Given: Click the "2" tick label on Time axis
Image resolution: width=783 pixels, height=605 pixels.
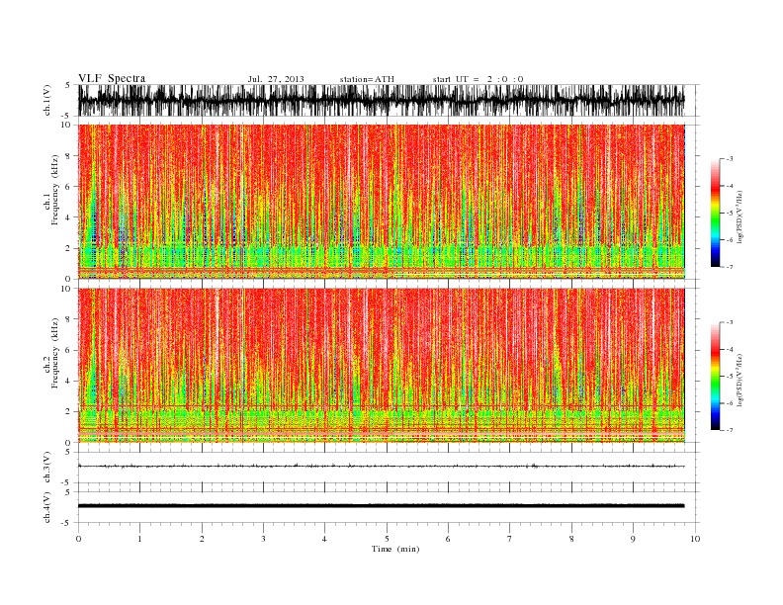Looking at the screenshot, I should (202, 539).
